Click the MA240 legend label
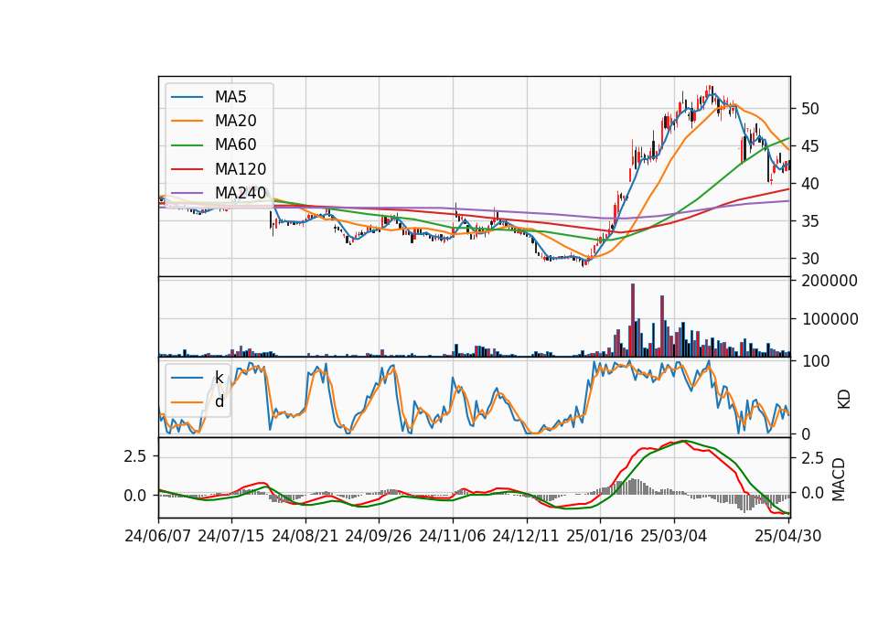 click(241, 193)
